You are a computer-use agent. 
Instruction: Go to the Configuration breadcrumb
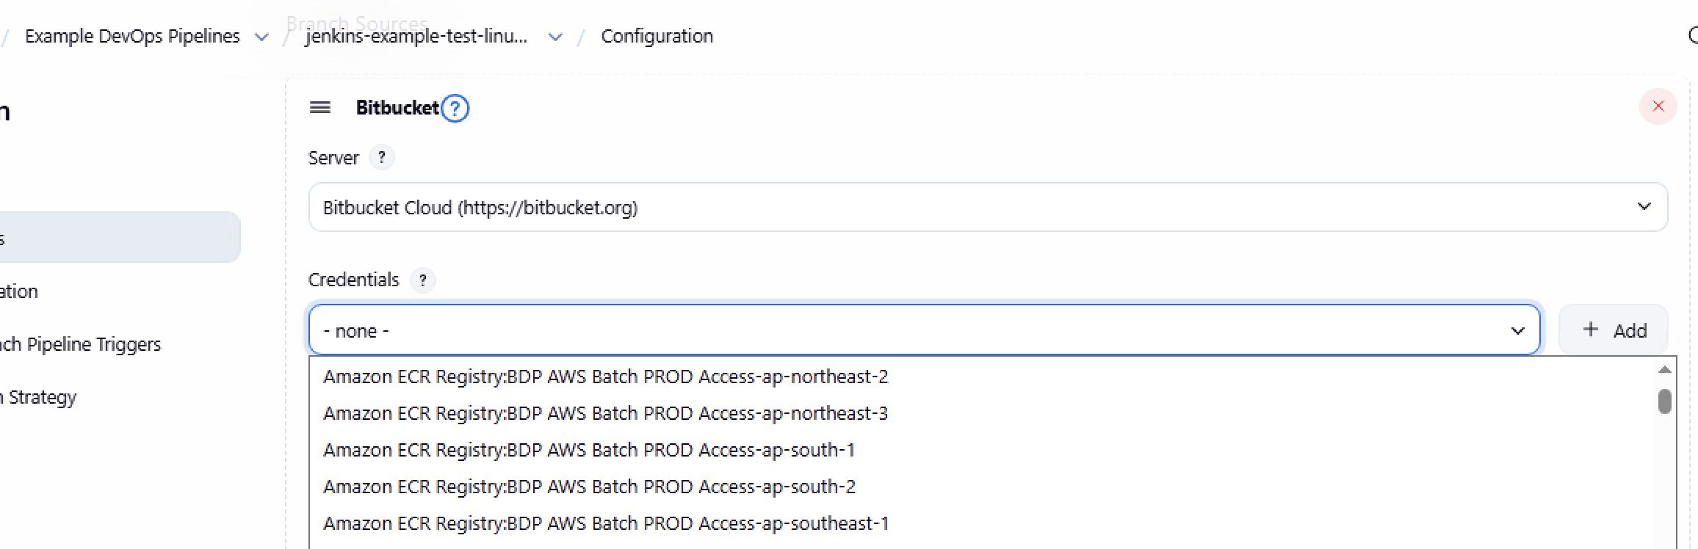pos(657,37)
